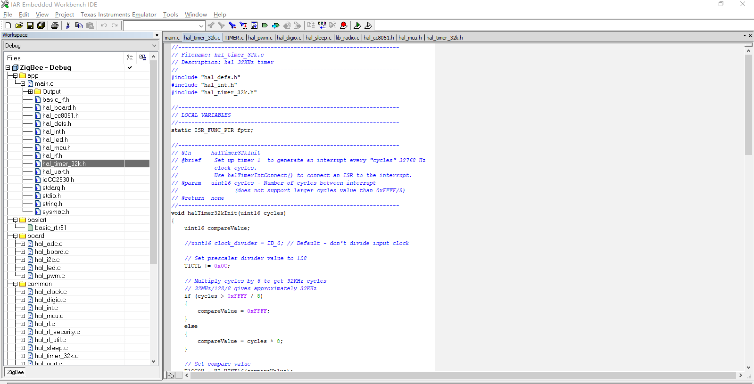Collapse the app folder in workspace tree
Viewport: 754px width, 384px height.
16,76
